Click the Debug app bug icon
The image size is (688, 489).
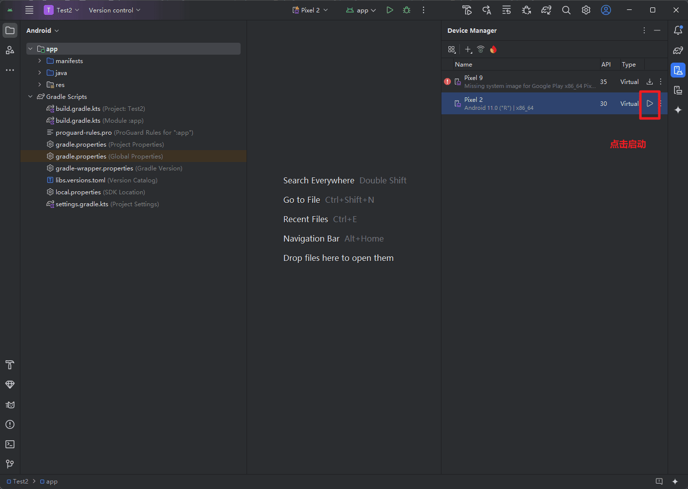coord(407,10)
